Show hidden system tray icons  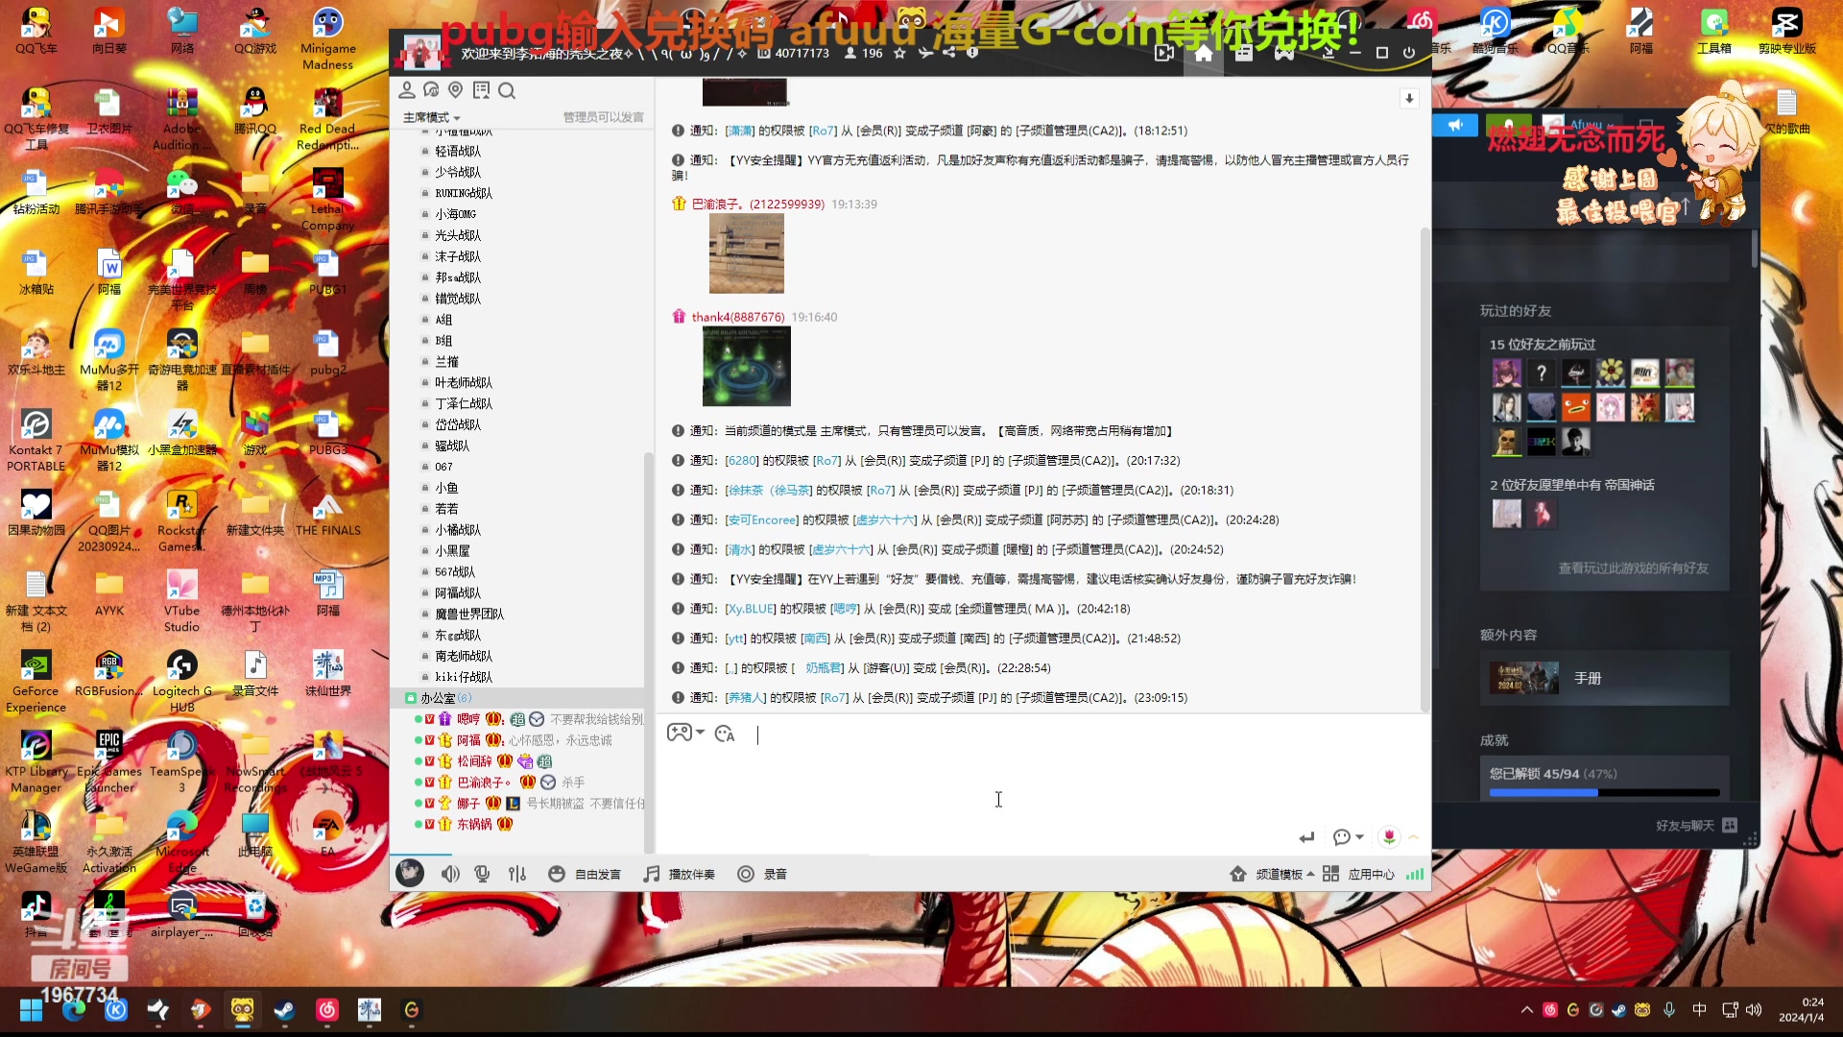(x=1526, y=1010)
